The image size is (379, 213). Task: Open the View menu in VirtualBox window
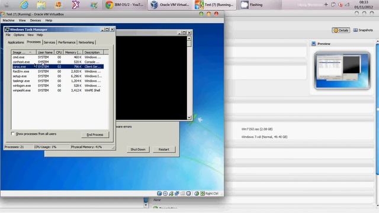(23, 21)
